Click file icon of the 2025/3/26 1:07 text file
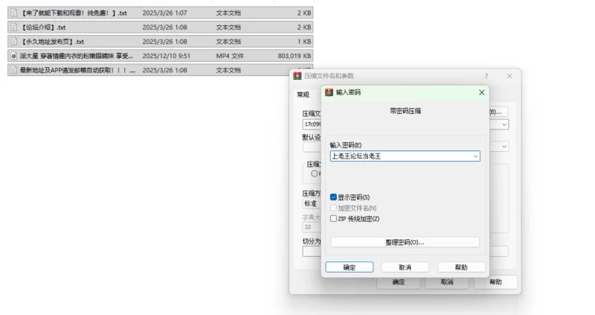 pyautogui.click(x=13, y=13)
